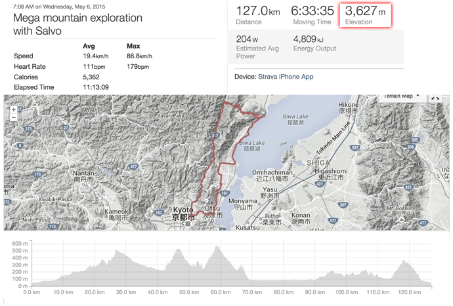Click Mt. Gozaisho mountain marker icon
Screen dimensions: 453x306
[401, 220]
